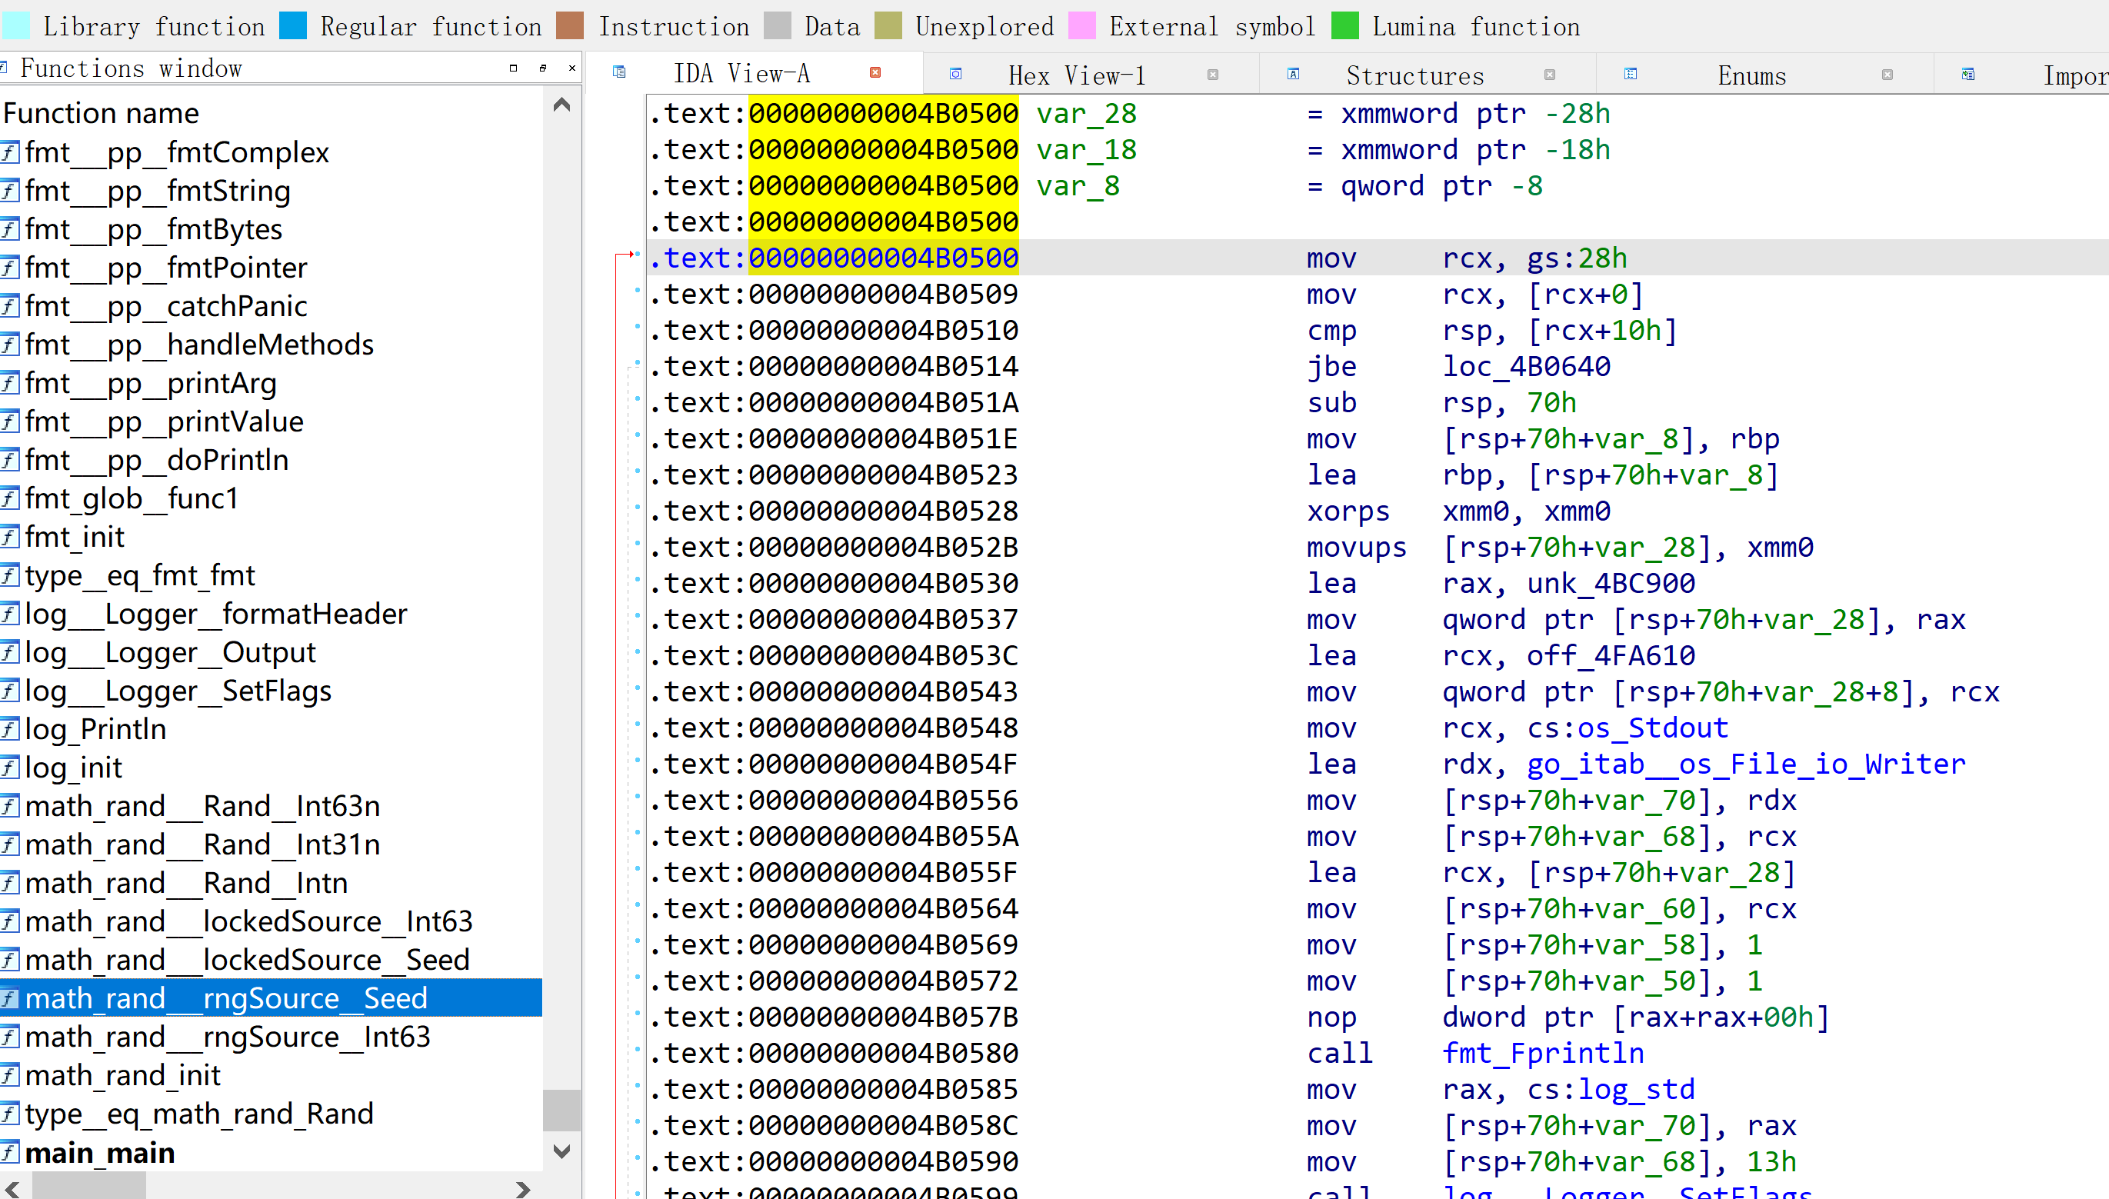Click the var_28 variable definition

click(x=1086, y=113)
